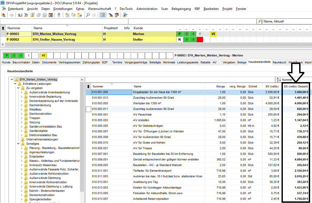The height and width of the screenshot is (203, 312).
Task: Click the Gantt bars toolbar icon
Action: (26, 15)
